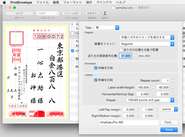
Task: Click the Label height stepper
Action: 173,87
